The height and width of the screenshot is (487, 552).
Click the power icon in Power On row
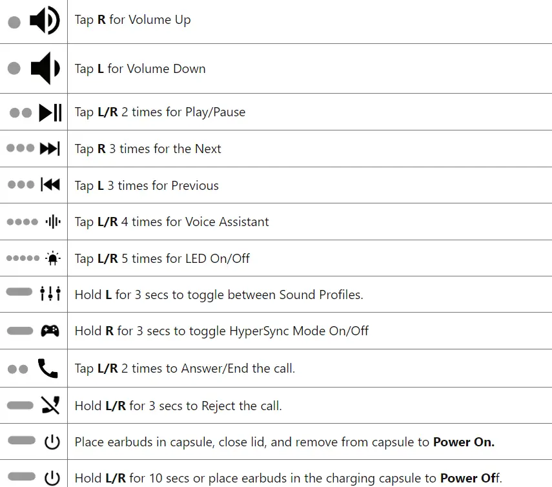[x=52, y=442]
